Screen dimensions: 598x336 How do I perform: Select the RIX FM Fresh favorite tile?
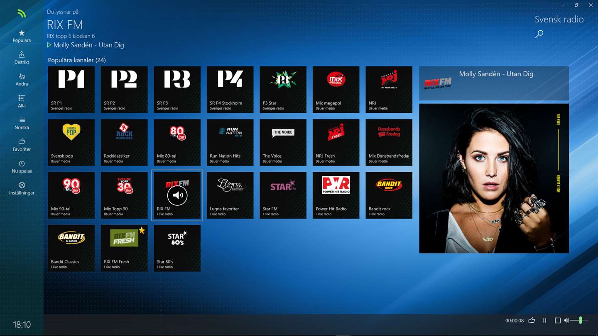coord(124,248)
